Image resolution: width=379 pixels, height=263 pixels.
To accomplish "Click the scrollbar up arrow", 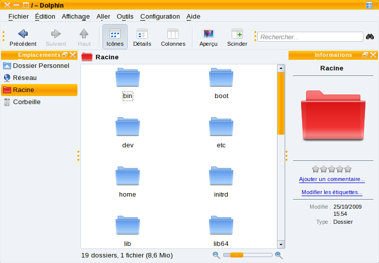I will [x=281, y=68].
